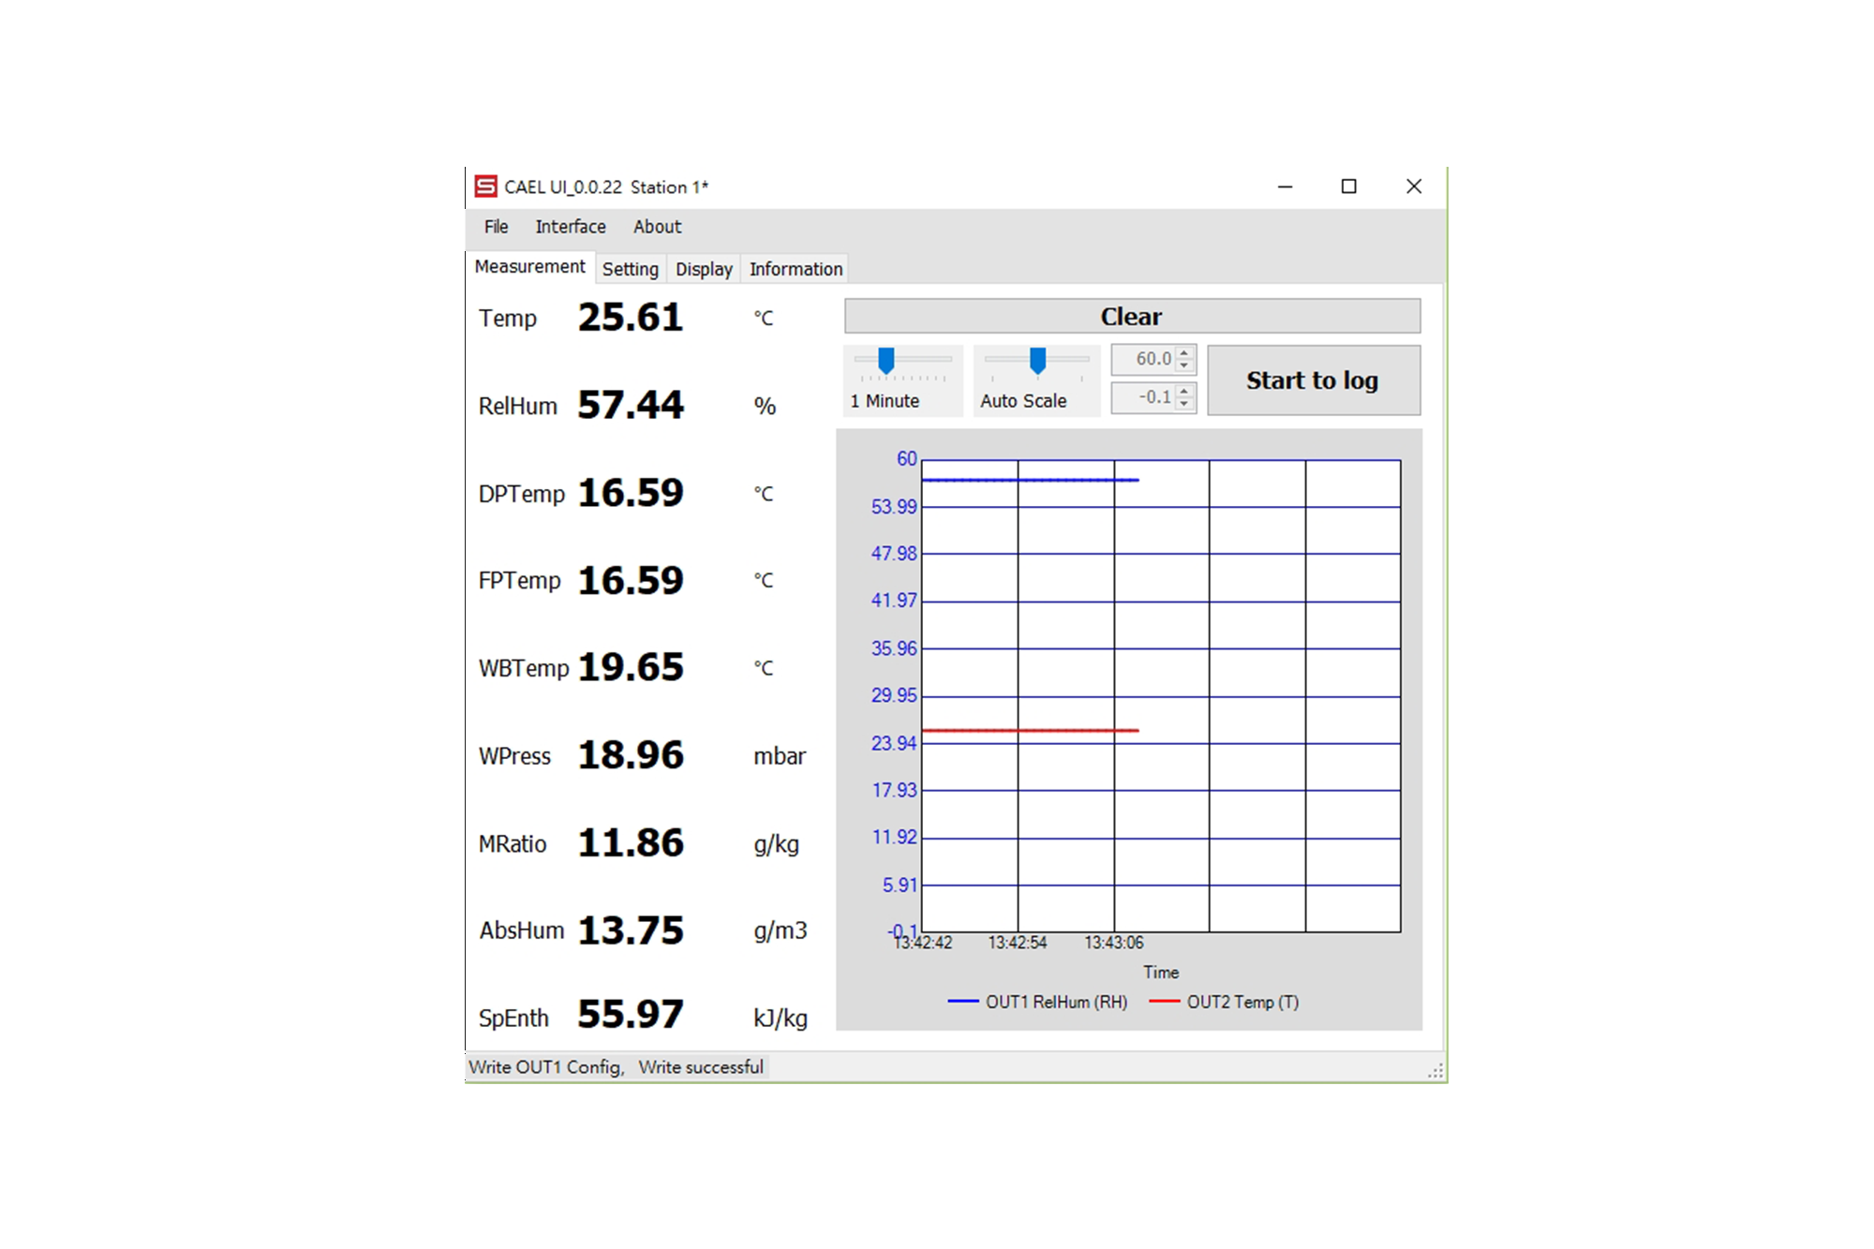Viewport: 1874px width, 1249px height.
Task: Click the DPTemp label
Action: (x=521, y=494)
